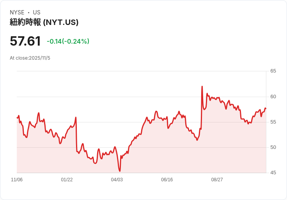This screenshot has height=200, width=287.
Task: Click the US market label
Action: pos(36,12)
